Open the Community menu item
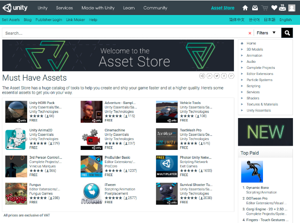This screenshot has width=300, height=223. pos(155,8)
